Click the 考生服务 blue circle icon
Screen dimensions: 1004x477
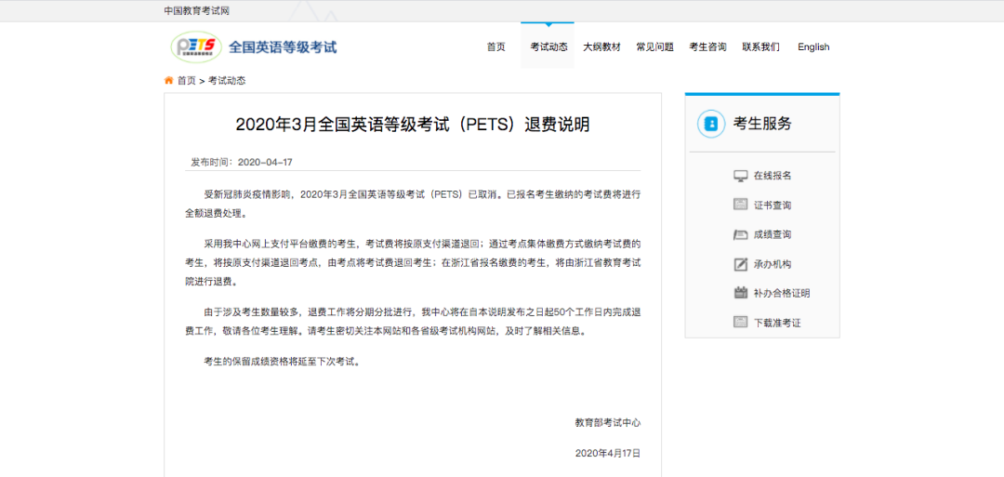(x=711, y=124)
